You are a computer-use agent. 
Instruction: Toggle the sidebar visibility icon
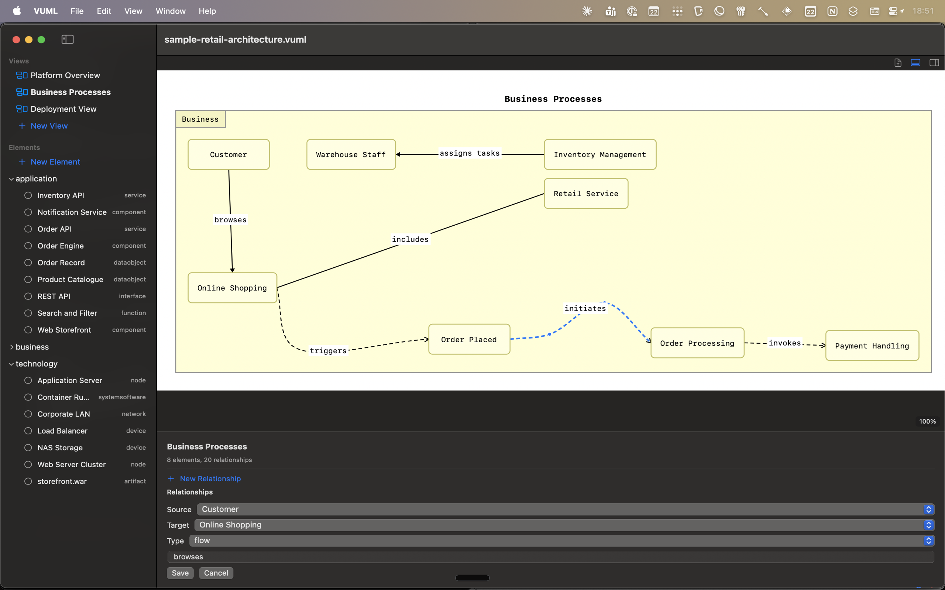coord(67,39)
